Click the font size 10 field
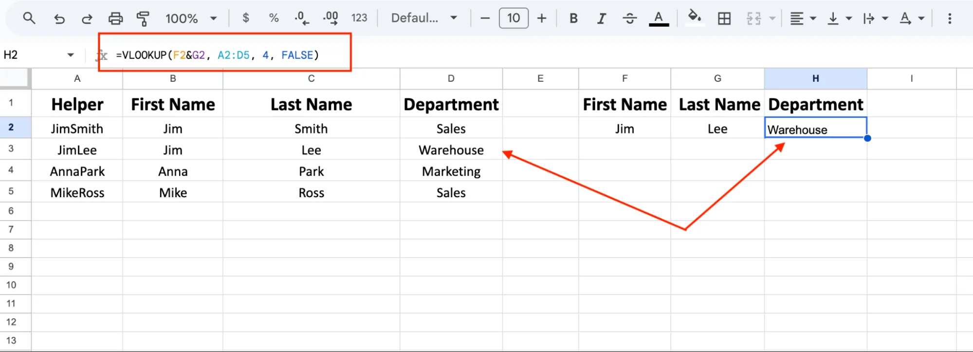 [x=514, y=19]
